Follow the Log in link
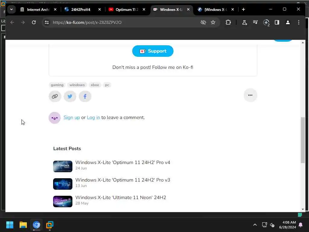Screen dimensions: 309x232 (x=94, y=118)
